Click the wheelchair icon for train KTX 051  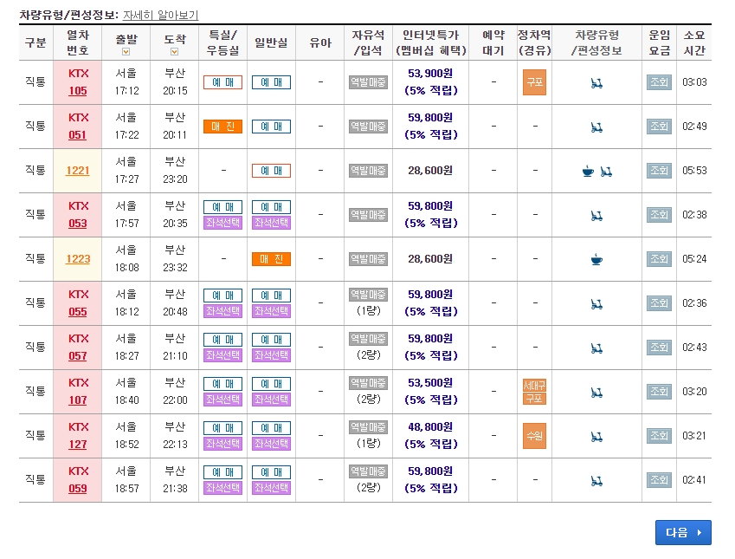coord(597,127)
